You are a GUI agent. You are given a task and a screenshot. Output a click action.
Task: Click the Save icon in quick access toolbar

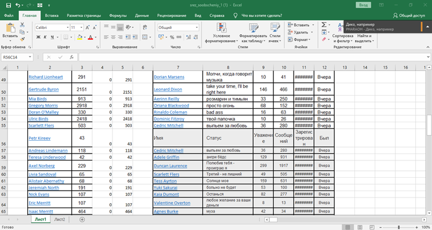[9, 5]
